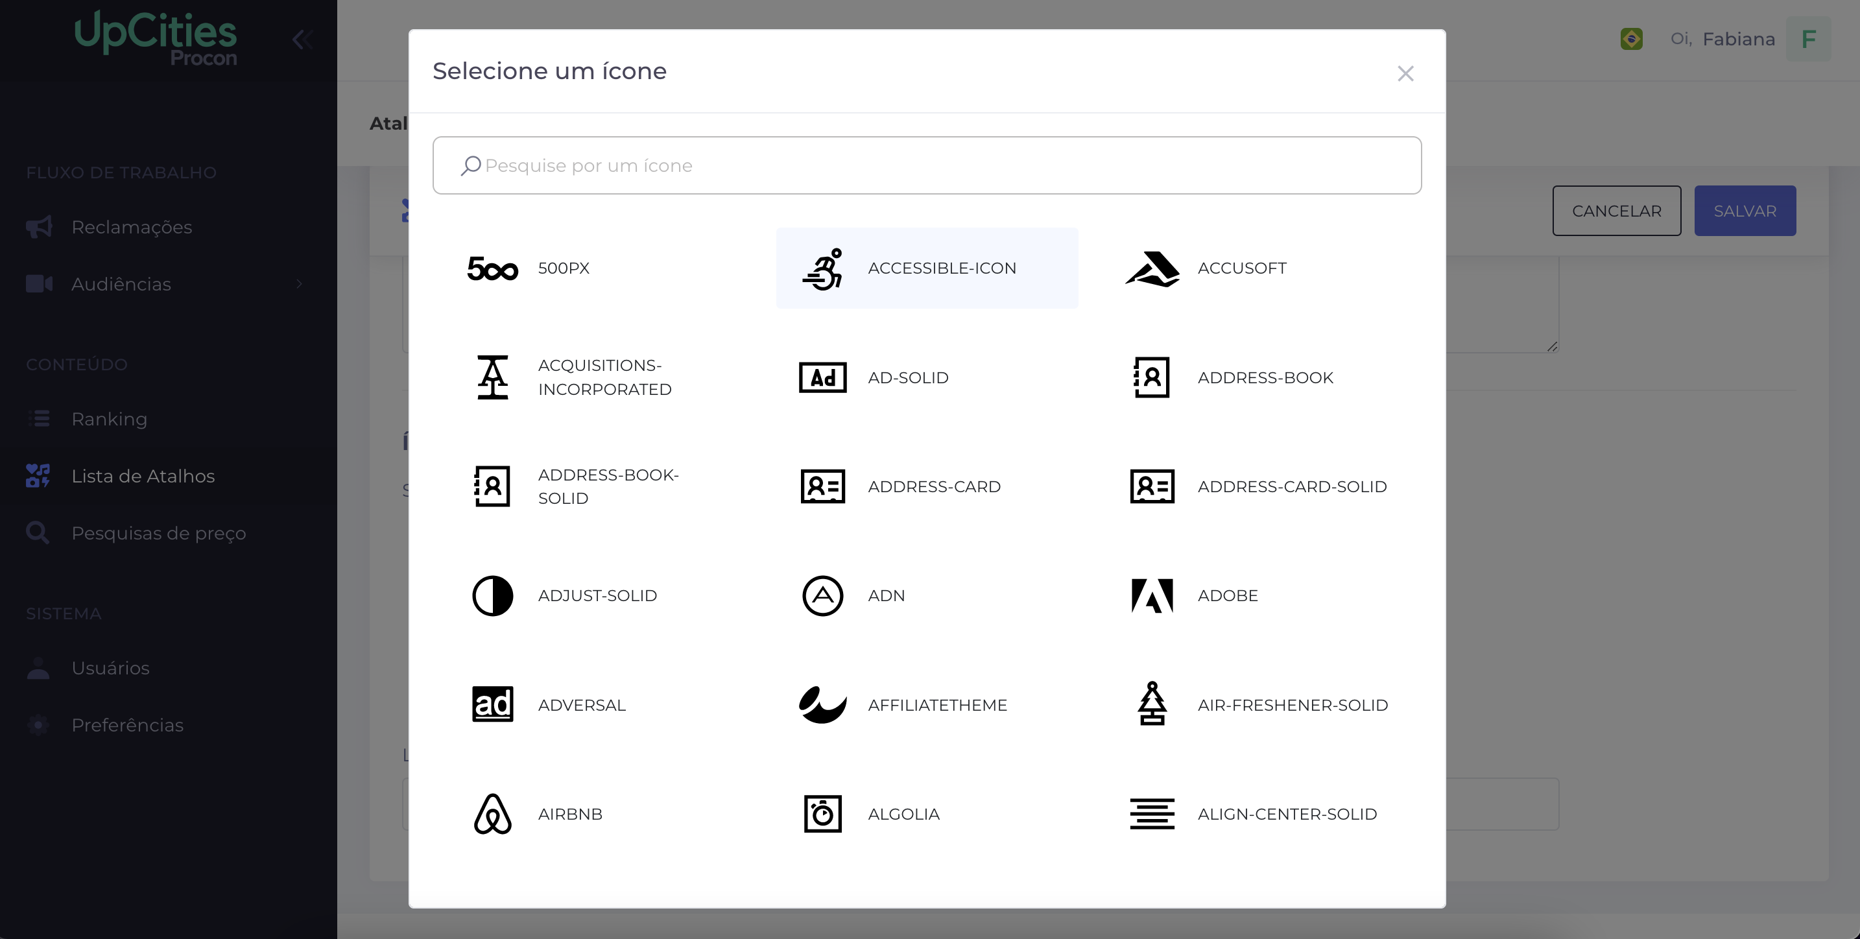Image resolution: width=1860 pixels, height=939 pixels.
Task: Choose the ADDRESS-CARD icon
Action: point(822,486)
